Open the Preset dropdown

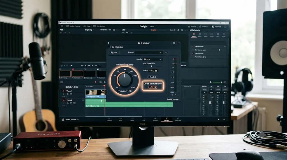149,52
